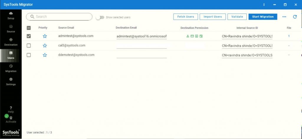
Task: Click the Destination Email column header
Action: pyautogui.click(x=126, y=28)
